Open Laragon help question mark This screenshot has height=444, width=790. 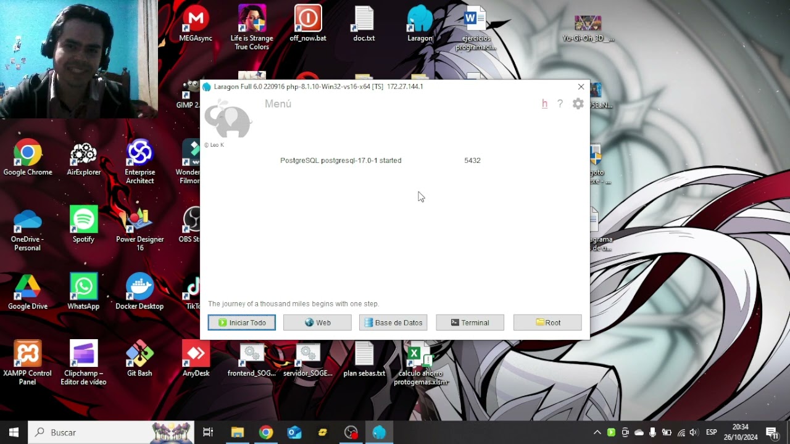click(x=560, y=104)
